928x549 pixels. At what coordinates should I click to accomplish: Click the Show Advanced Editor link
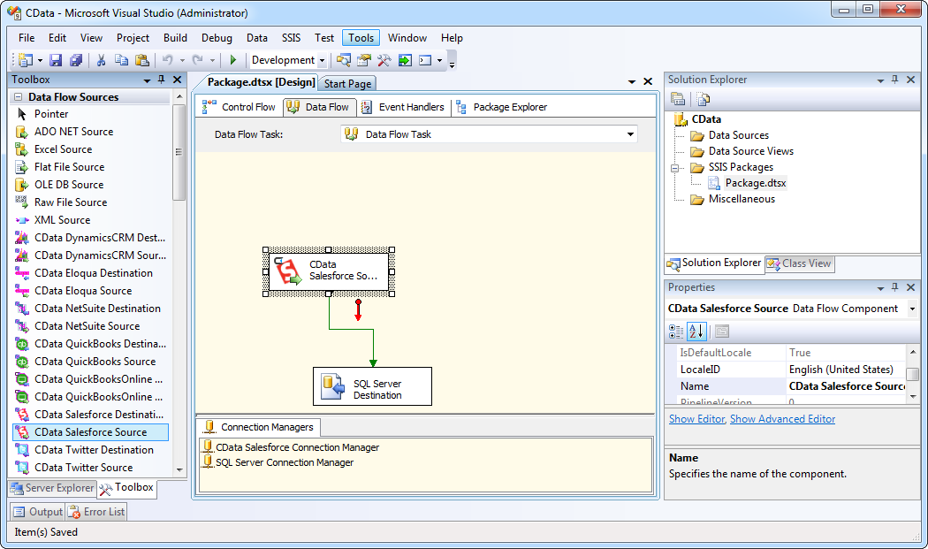[781, 418]
